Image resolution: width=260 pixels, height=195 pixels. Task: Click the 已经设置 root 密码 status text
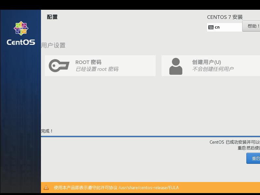click(97, 69)
